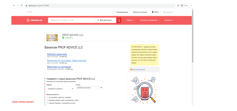Viewport: 237px width, 111px height.
Task: Click RSS-лента вакансий link
Action: coord(139,70)
